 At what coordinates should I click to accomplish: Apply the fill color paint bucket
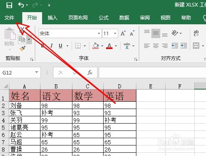click(96, 46)
